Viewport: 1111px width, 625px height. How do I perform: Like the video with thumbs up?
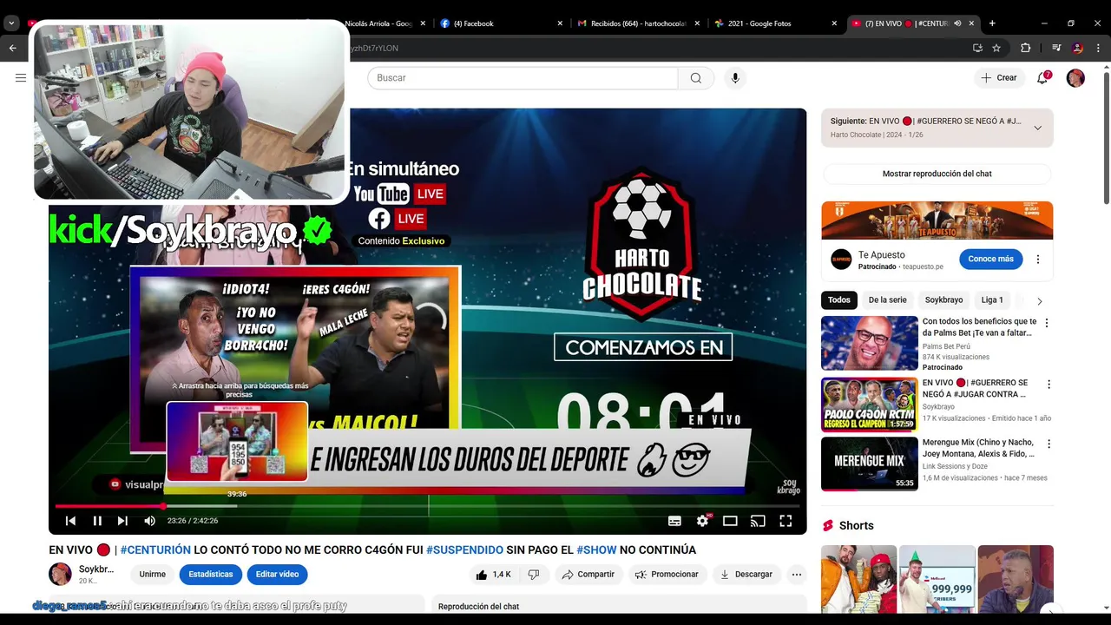(493, 575)
